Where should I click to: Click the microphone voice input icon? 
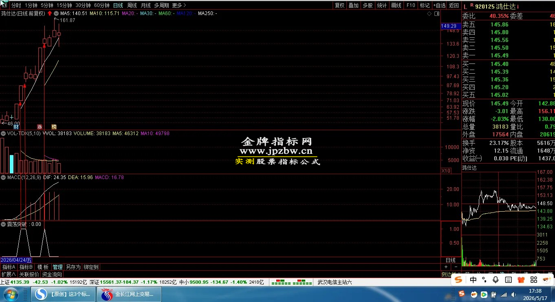(496, 280)
